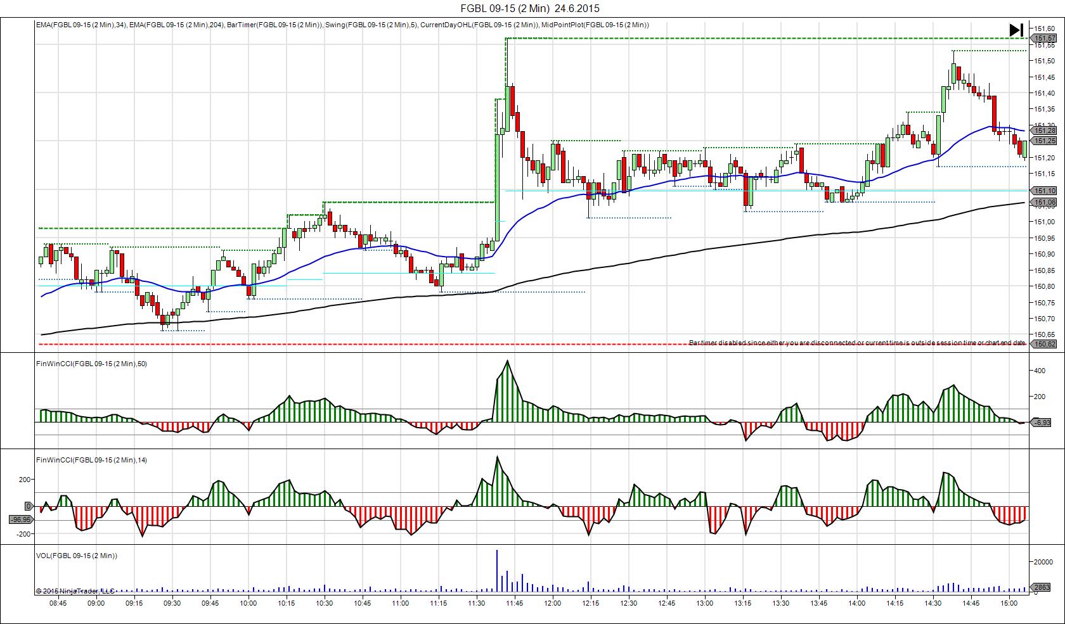Click the 150,62 day-low price marker
This screenshot has height=624, width=1065.
[x=1045, y=344]
